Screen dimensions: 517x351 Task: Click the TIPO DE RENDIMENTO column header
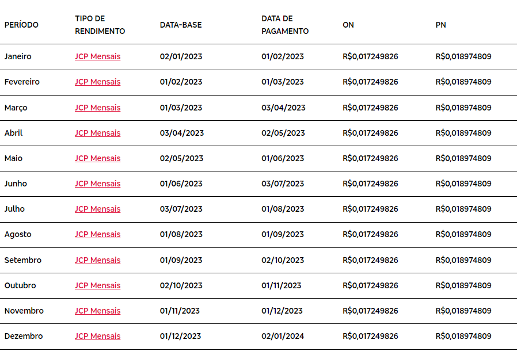coord(100,25)
